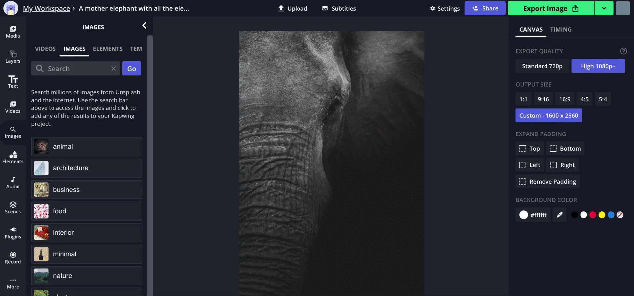
Task: Open the Layers panel in sidebar
Action: (x=13, y=57)
